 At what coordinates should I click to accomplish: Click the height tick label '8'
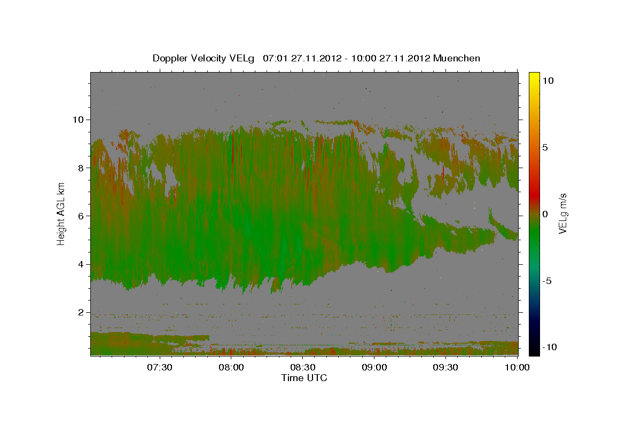81,168
